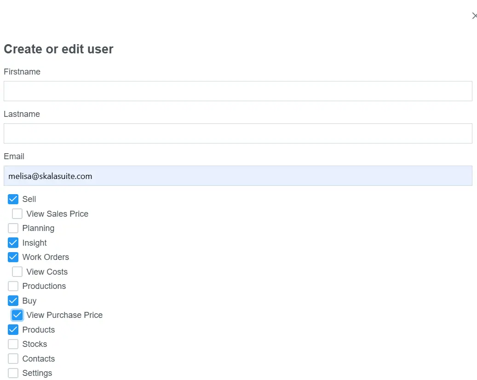Image resolution: width=477 pixels, height=380 pixels.
Task: Uncheck the Buy permission checkbox
Action: tap(13, 300)
